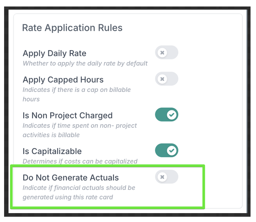Turn on the Apply Capped Hours toggle
Viewport: 256px width, 222px height.
point(167,79)
